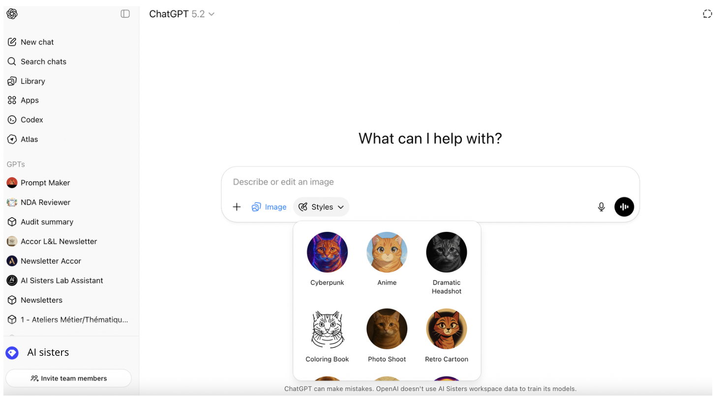Collapse the Styles dropdown
Screen dimensions: 727x396
pyautogui.click(x=321, y=207)
